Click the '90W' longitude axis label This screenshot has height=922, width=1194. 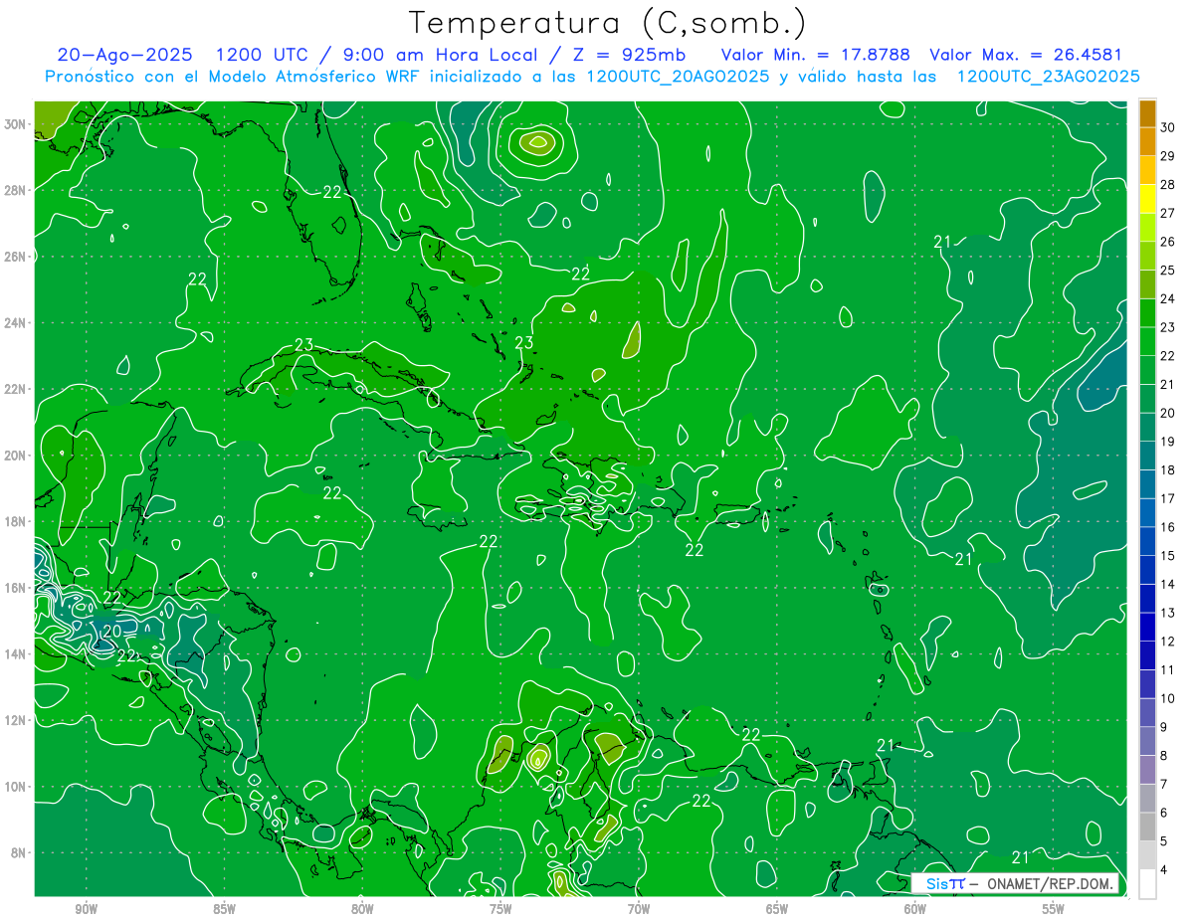pos(87,909)
